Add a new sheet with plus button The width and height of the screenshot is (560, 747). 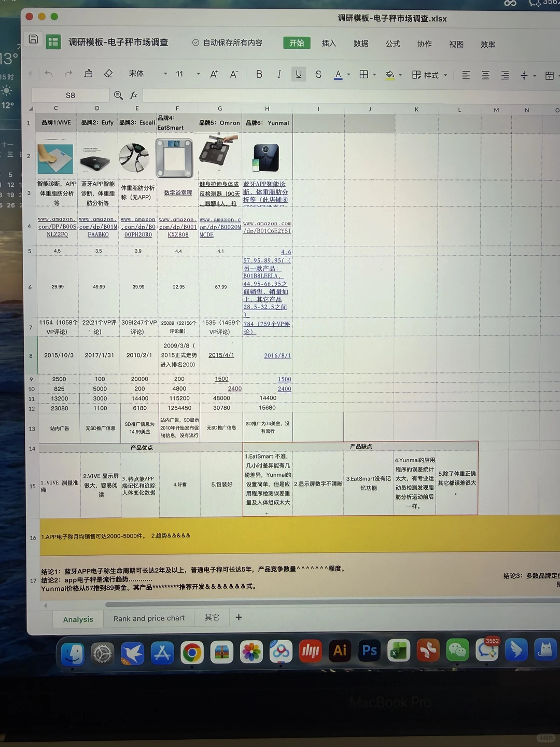tap(239, 617)
